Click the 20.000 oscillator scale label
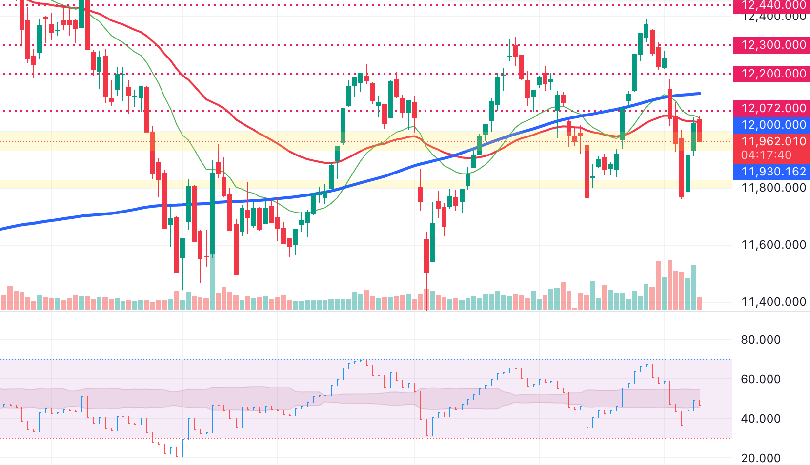Image resolution: width=810 pixels, height=465 pixels. [x=760, y=458]
